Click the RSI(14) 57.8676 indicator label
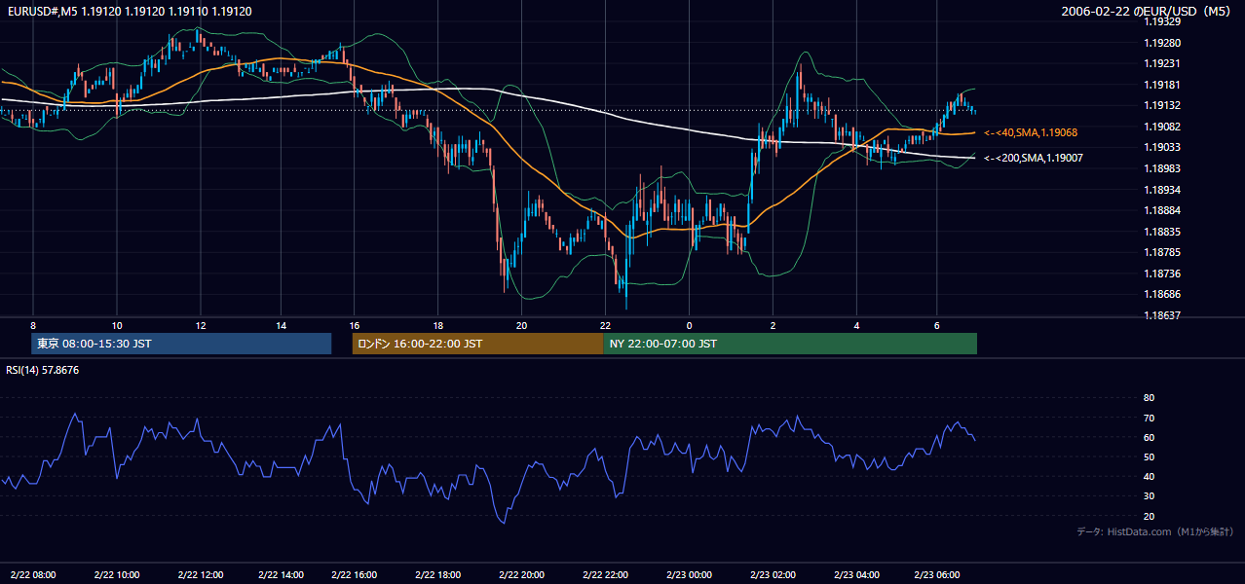The height and width of the screenshot is (584, 1245). click(x=43, y=370)
